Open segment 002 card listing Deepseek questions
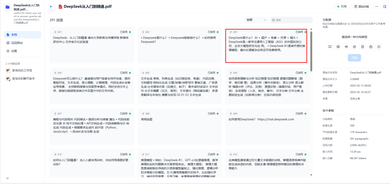Image resolution: width=390 pixels, height=184 pixels. pos(179,45)
